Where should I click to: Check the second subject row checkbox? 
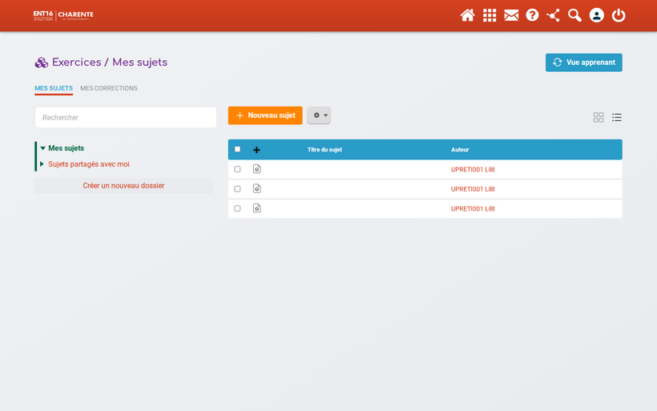point(238,189)
